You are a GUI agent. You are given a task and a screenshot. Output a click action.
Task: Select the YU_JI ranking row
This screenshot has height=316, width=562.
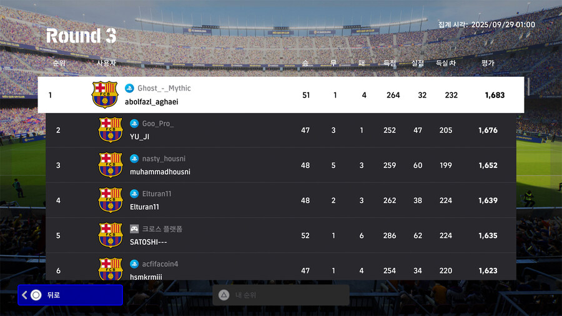tap(281, 130)
